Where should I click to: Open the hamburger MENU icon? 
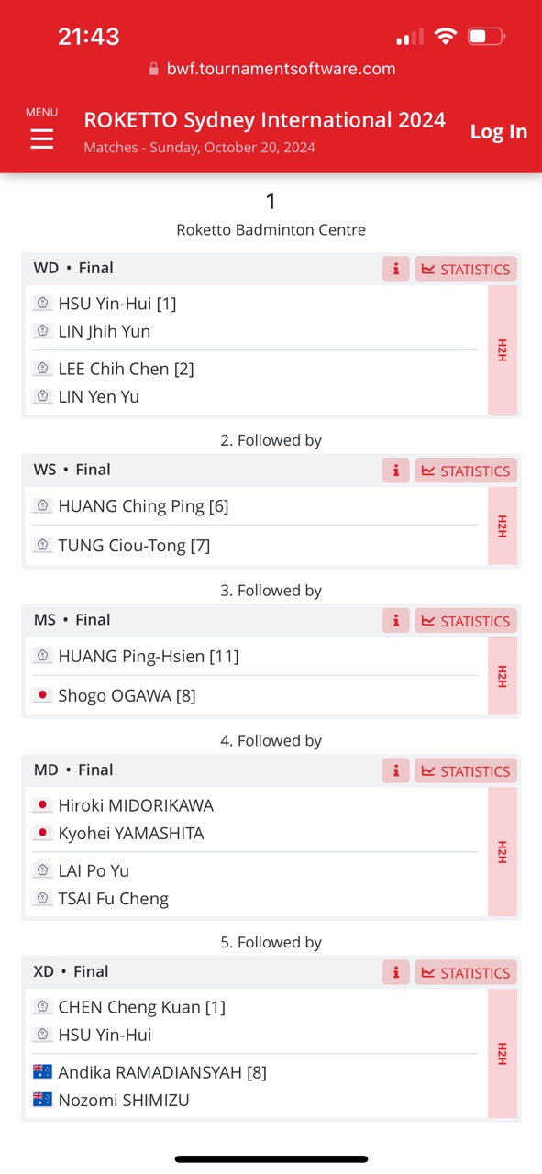[x=41, y=138]
